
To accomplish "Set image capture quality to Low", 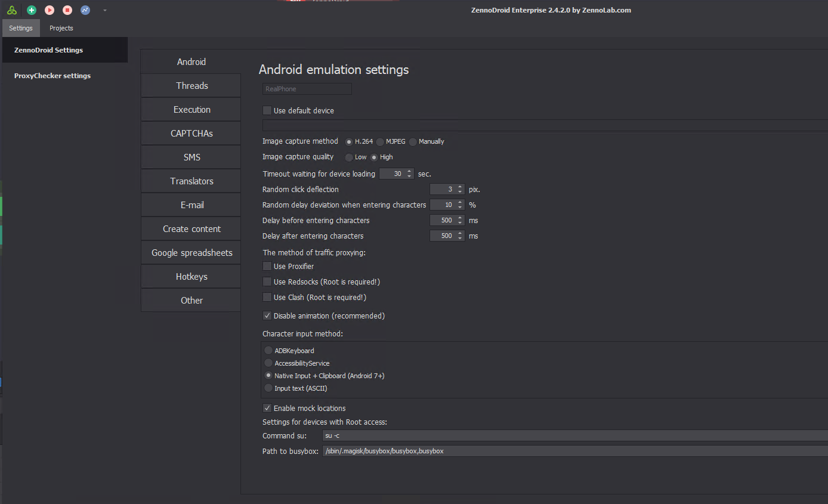I will point(350,157).
